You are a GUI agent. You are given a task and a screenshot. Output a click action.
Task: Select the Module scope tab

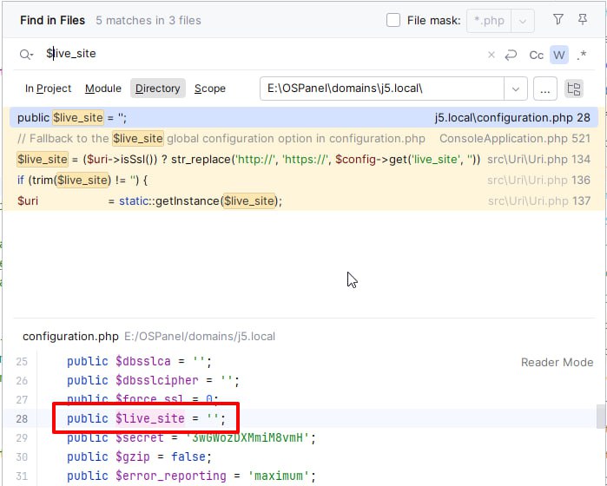pos(103,89)
